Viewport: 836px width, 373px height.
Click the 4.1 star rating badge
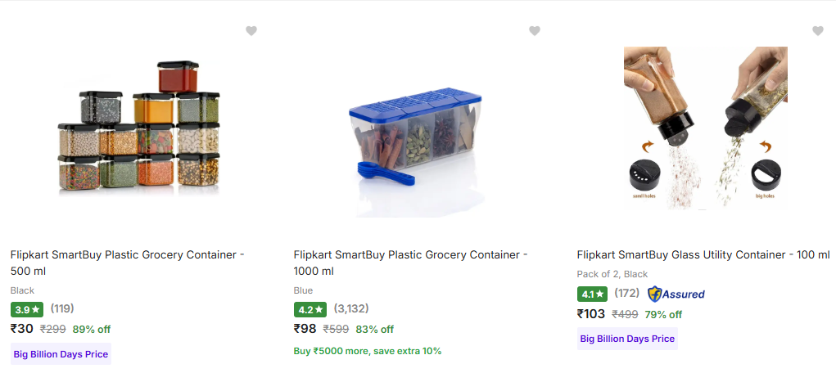coord(592,294)
